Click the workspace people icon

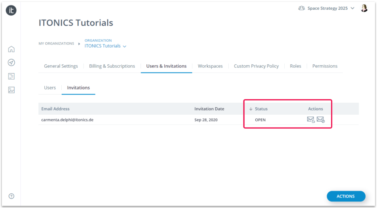coord(302,8)
